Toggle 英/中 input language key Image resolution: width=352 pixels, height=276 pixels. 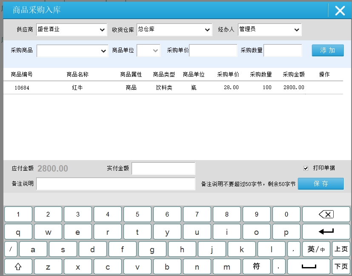coord(316,249)
